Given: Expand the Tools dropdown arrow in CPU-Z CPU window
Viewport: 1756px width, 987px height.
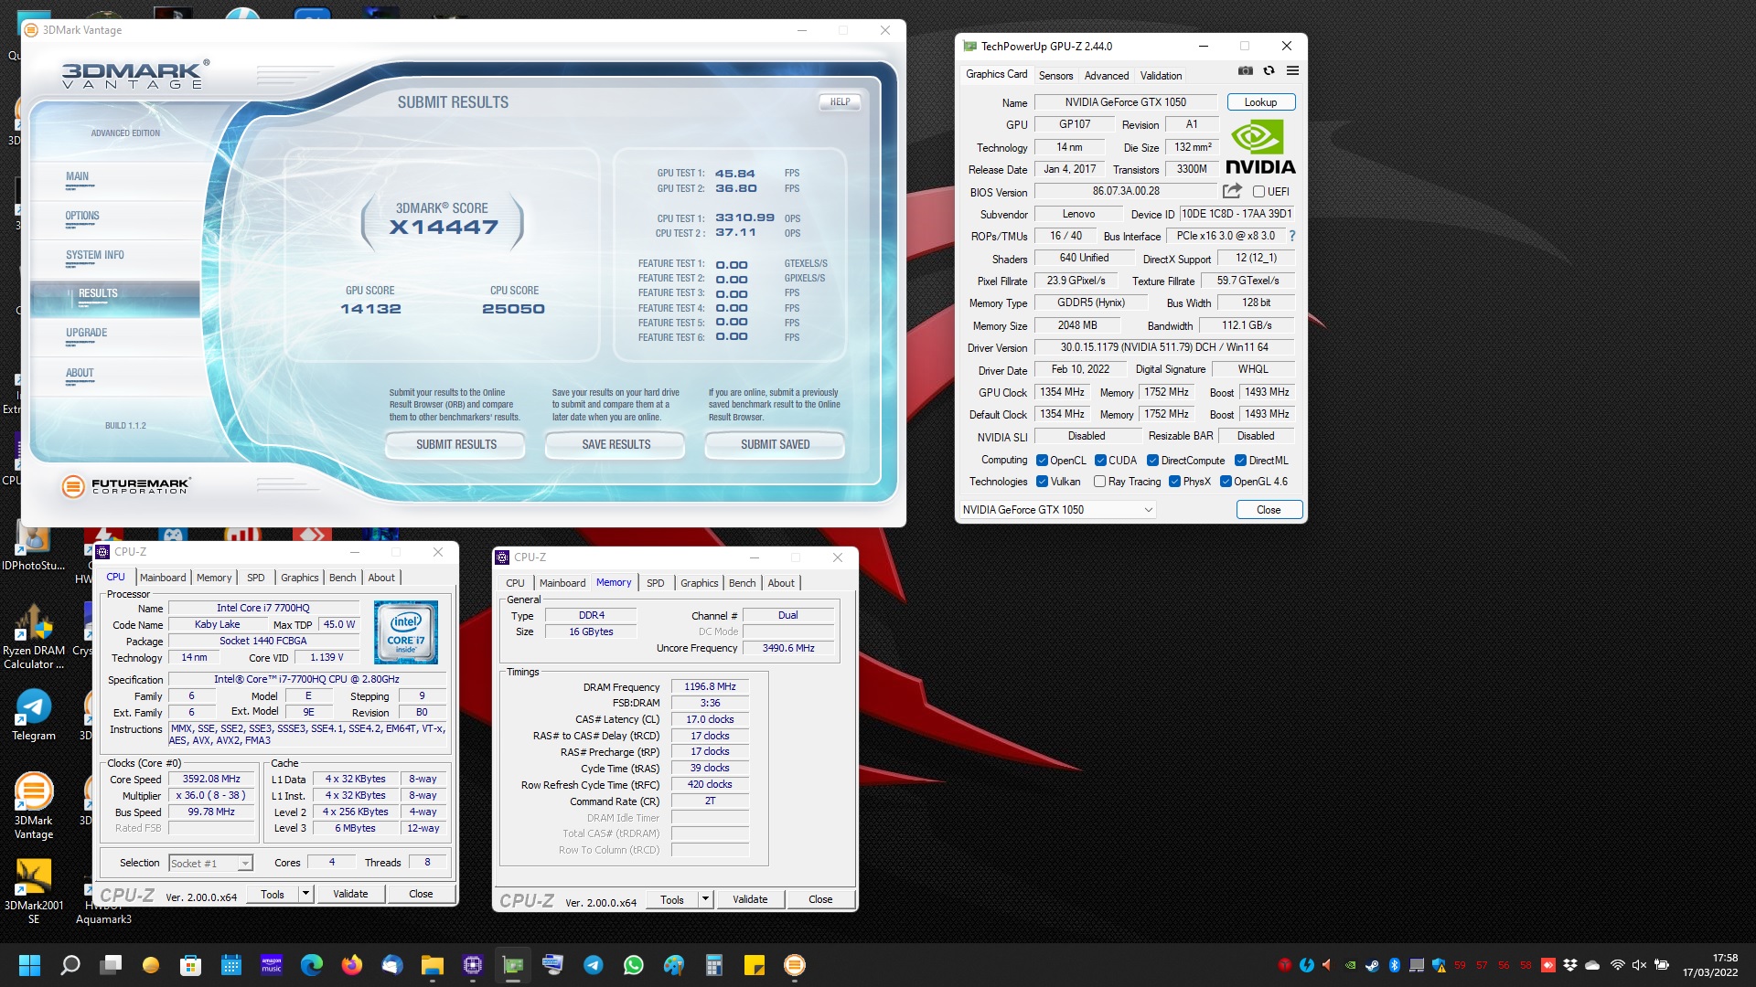Looking at the screenshot, I should (305, 894).
